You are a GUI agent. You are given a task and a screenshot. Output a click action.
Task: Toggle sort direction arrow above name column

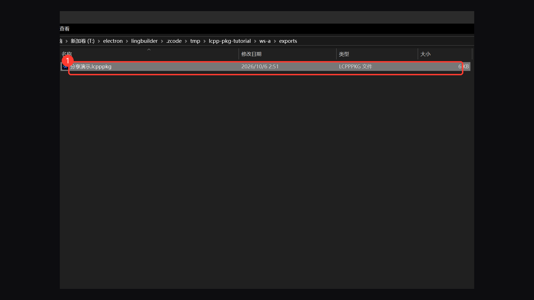(x=149, y=50)
